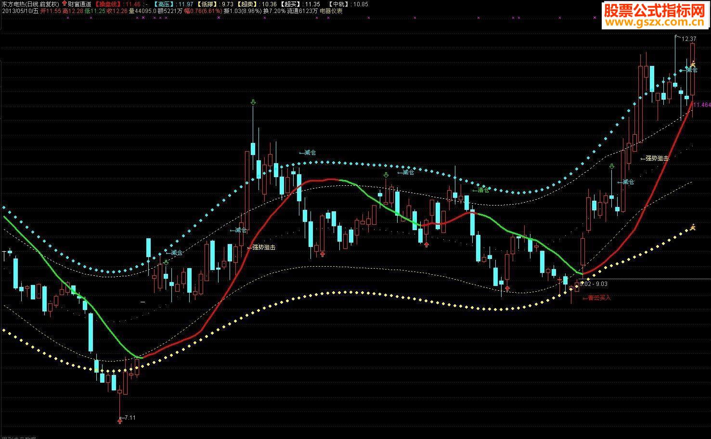Image resolution: width=711 pixels, height=439 pixels.
Task: Click the magenta 11.464 price tag on right edge
Action: click(x=702, y=104)
